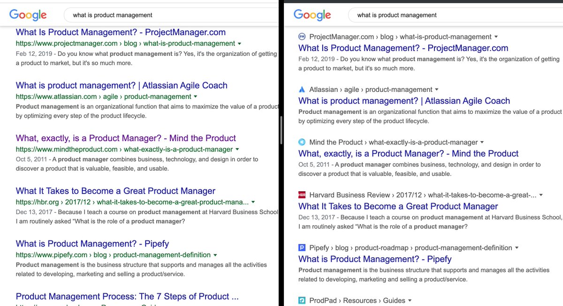Click Harvard Business Review favicon in right results
This screenshot has width=563, height=306.
tap(302, 195)
